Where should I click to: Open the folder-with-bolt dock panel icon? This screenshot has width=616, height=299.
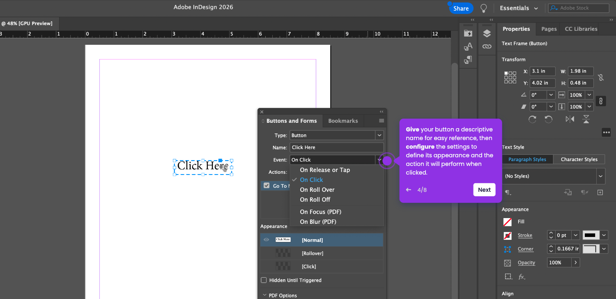coord(468,33)
